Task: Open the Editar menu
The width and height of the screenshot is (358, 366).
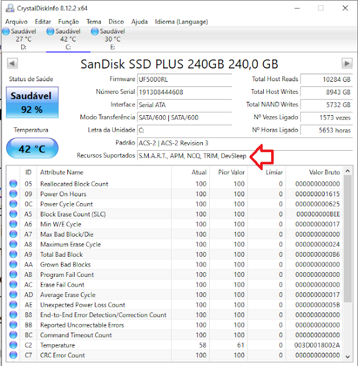Action: (x=43, y=22)
